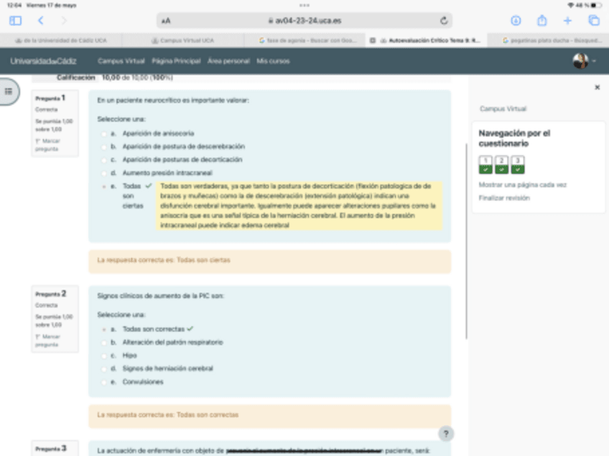Click Mostrar una página cada vez

coord(522,185)
